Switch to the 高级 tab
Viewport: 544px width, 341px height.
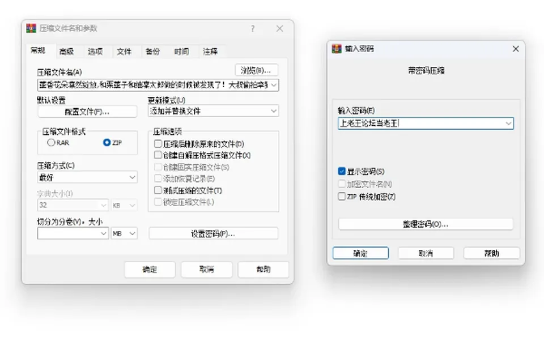tap(66, 52)
